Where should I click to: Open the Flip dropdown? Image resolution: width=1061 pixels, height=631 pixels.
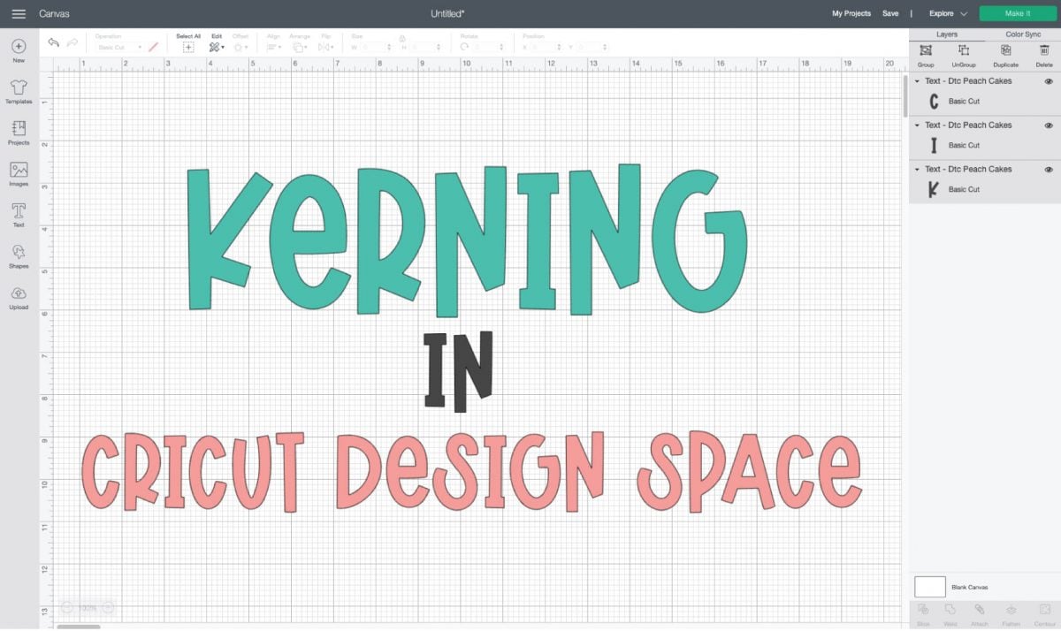325,47
